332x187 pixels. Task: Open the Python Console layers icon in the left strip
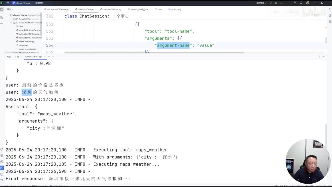(x=2, y=155)
